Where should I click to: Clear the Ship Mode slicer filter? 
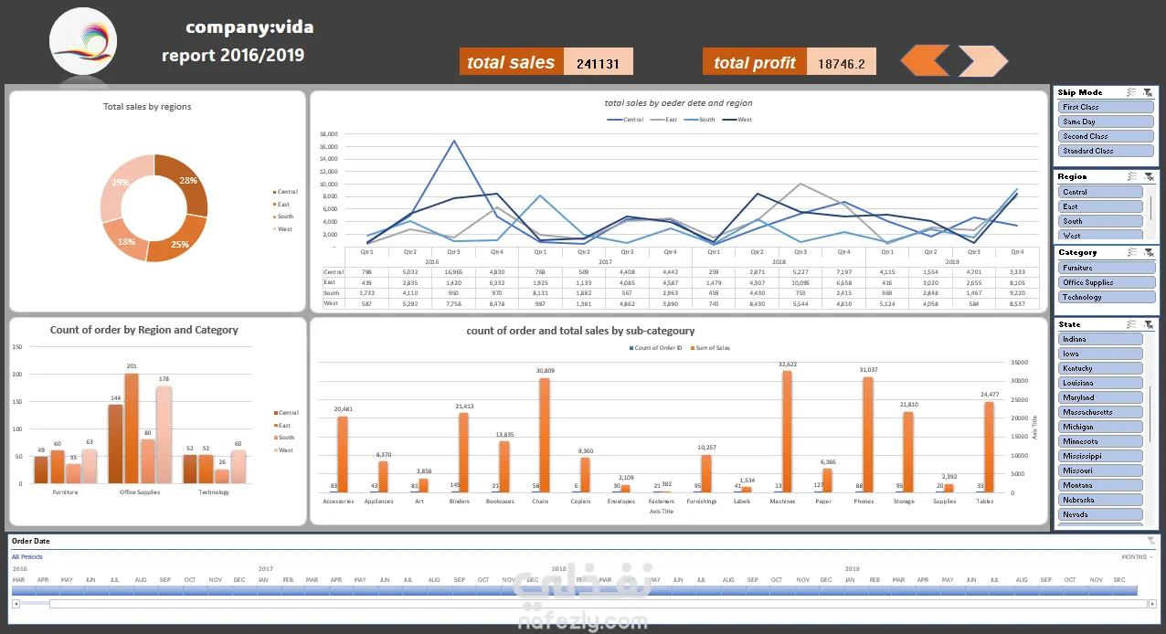[x=1149, y=92]
